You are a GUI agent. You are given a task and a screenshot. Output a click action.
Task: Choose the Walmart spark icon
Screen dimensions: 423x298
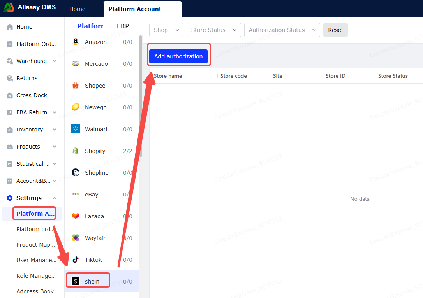pyautogui.click(x=76, y=129)
